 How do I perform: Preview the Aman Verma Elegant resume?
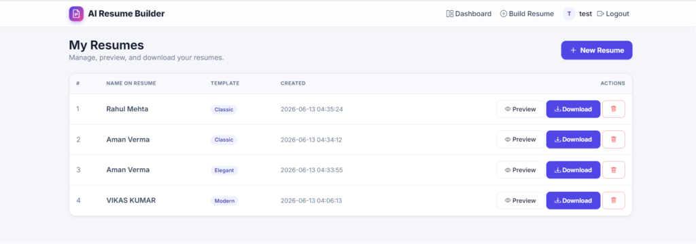tap(520, 170)
